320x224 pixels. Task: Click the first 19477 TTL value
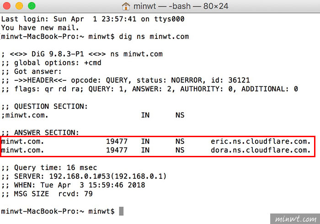[117, 141]
